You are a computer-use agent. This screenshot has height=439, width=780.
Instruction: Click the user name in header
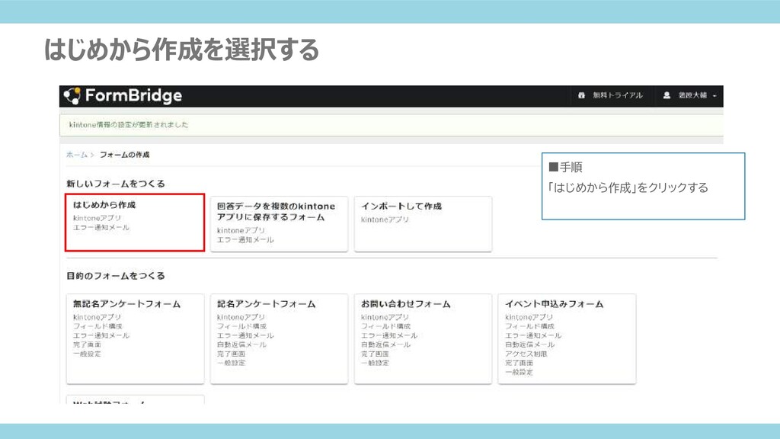(x=692, y=95)
